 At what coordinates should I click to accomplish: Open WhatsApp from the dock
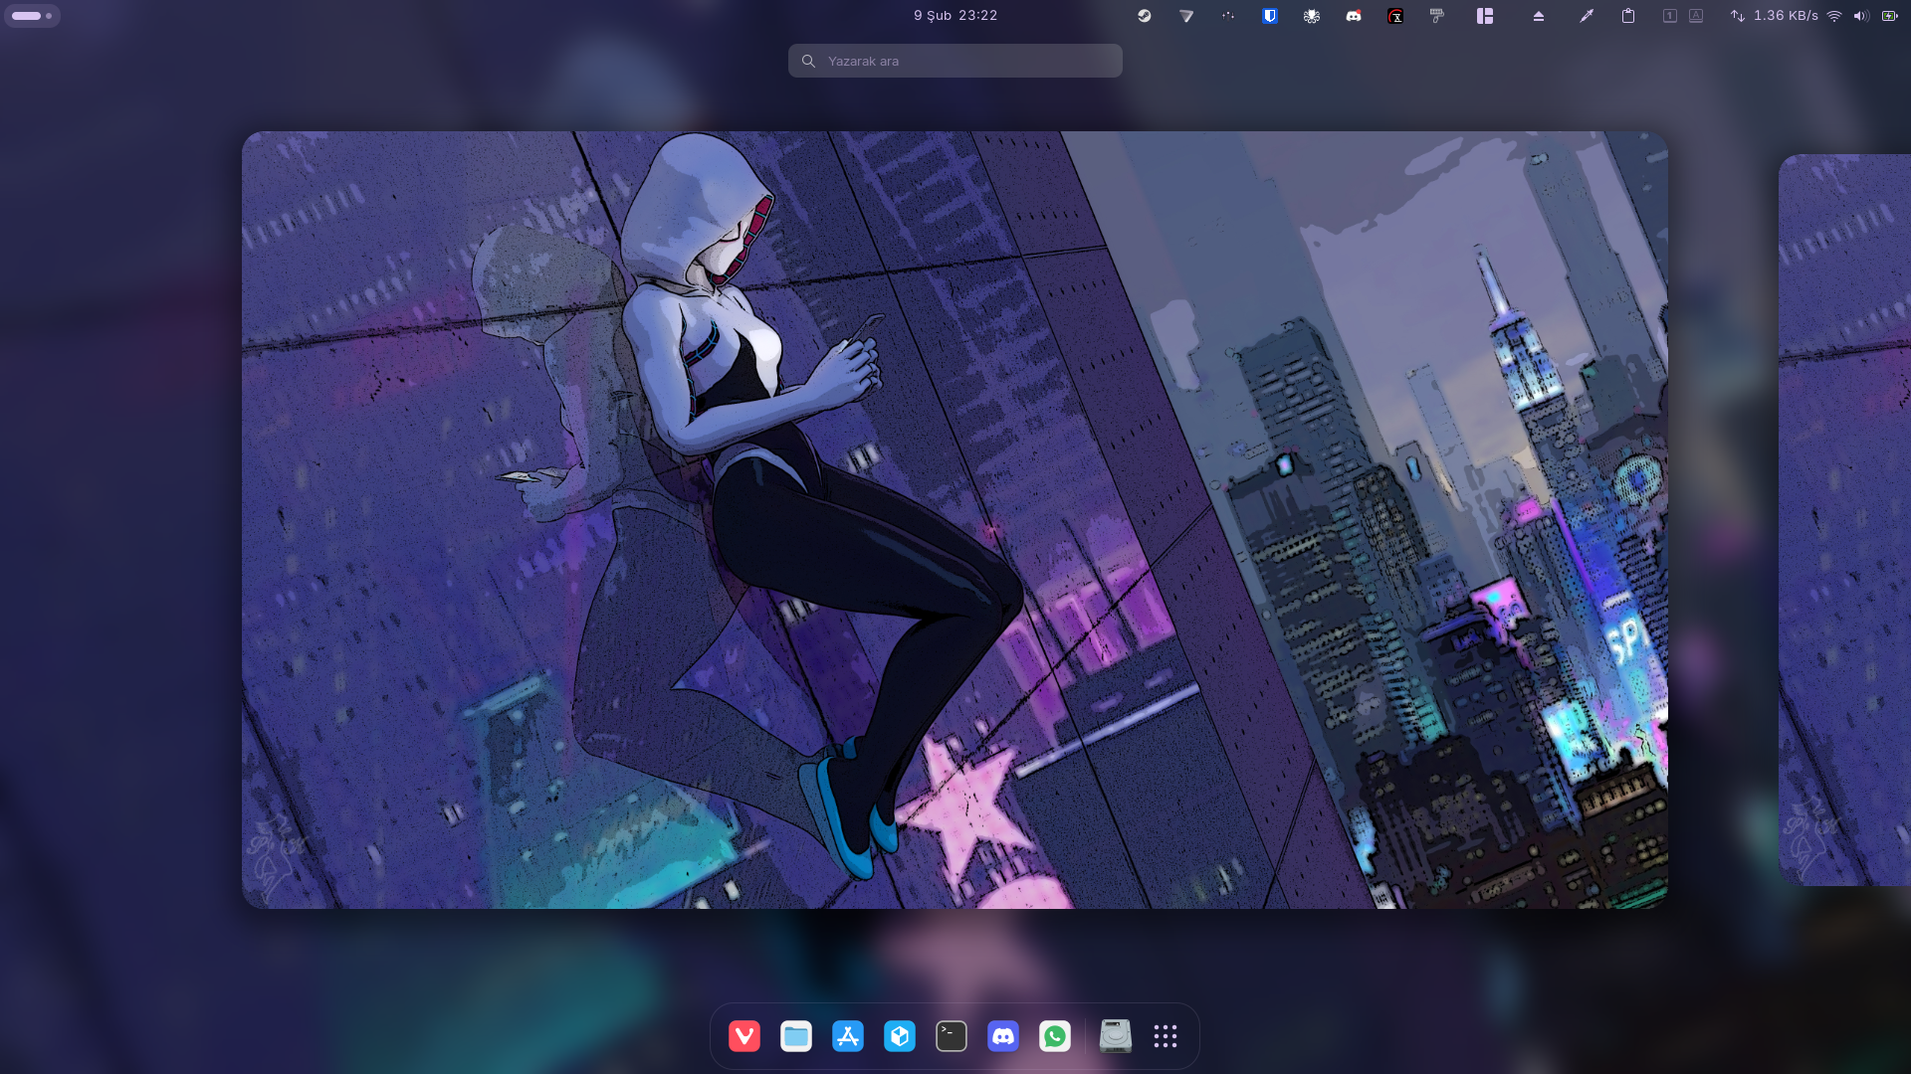tap(1055, 1036)
